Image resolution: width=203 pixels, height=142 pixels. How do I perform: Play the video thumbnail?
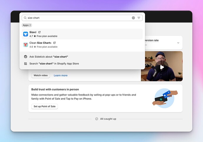point(162,67)
